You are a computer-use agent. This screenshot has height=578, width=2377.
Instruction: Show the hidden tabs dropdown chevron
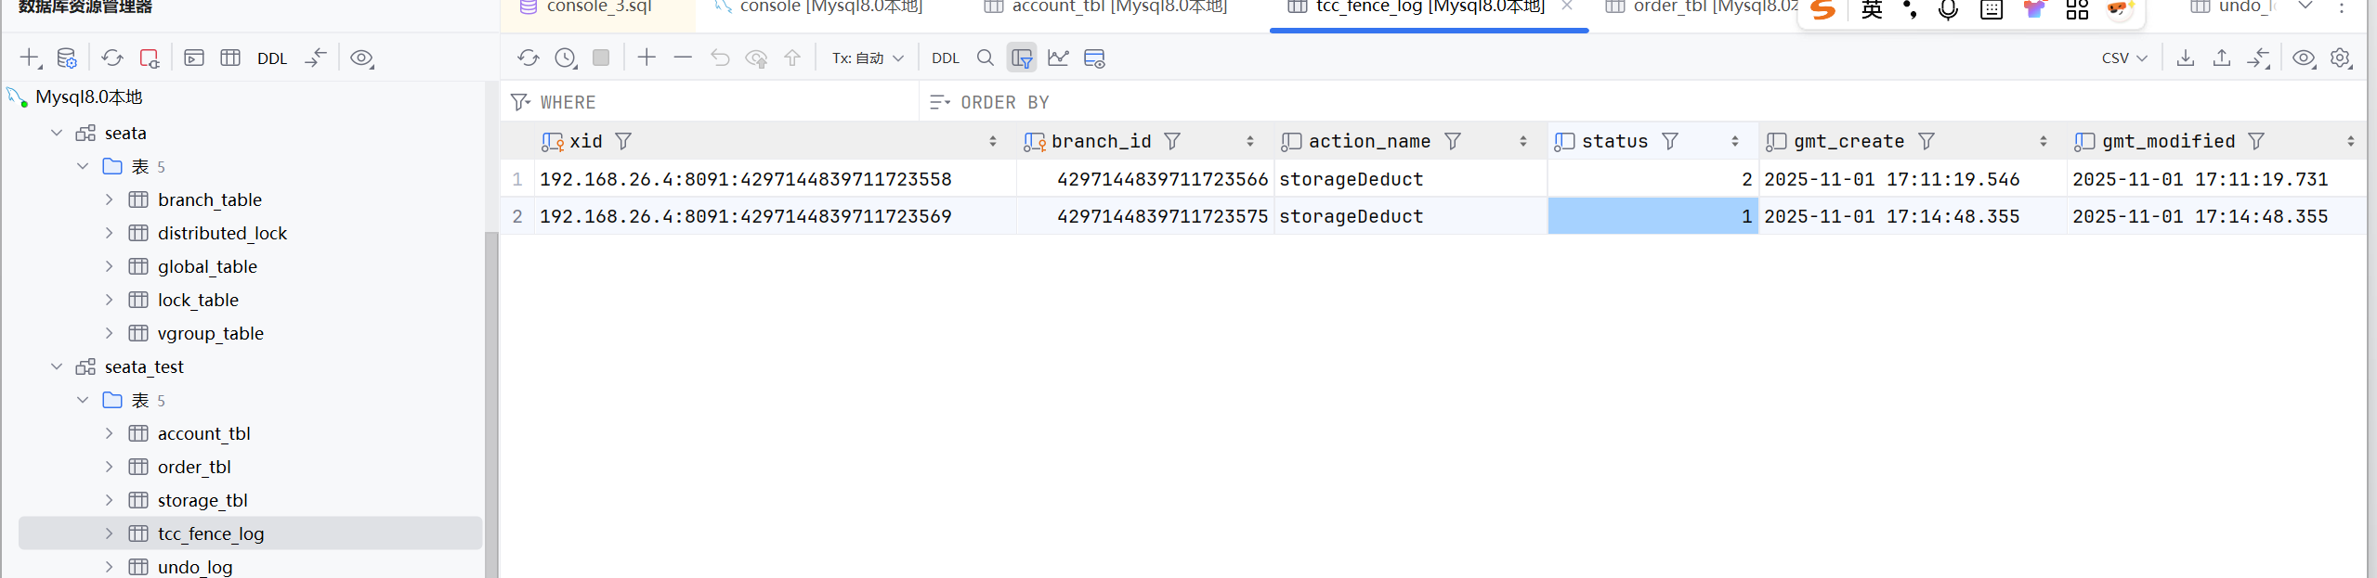(2305, 6)
